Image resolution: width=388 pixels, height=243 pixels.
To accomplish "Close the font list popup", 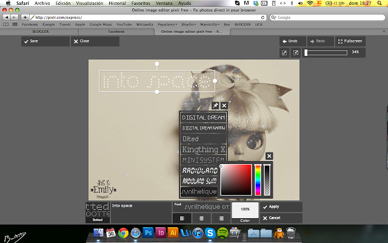I will [224, 106].
